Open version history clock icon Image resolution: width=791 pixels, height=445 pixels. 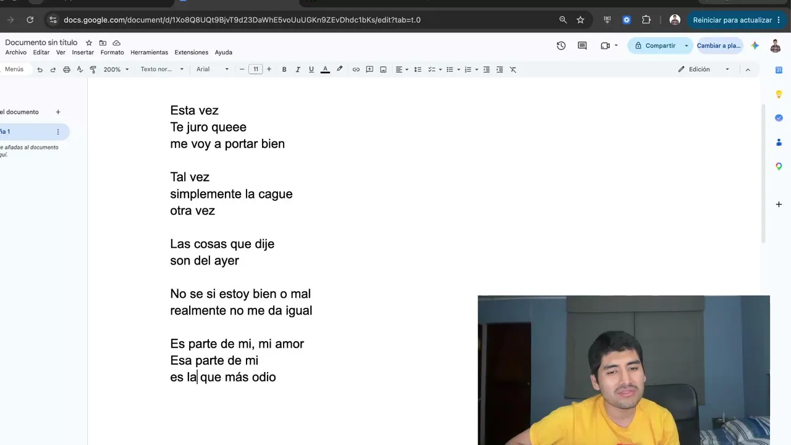[561, 46]
